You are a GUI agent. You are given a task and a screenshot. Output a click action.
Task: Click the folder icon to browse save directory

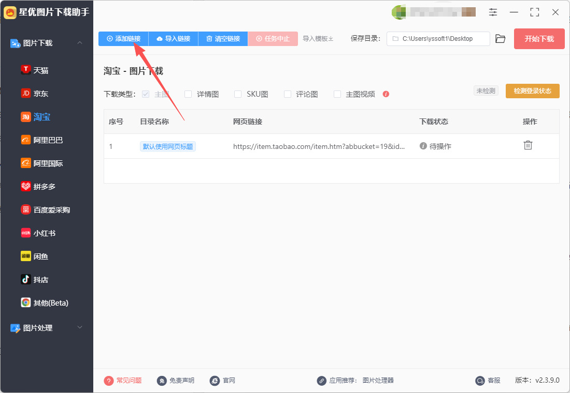point(501,38)
